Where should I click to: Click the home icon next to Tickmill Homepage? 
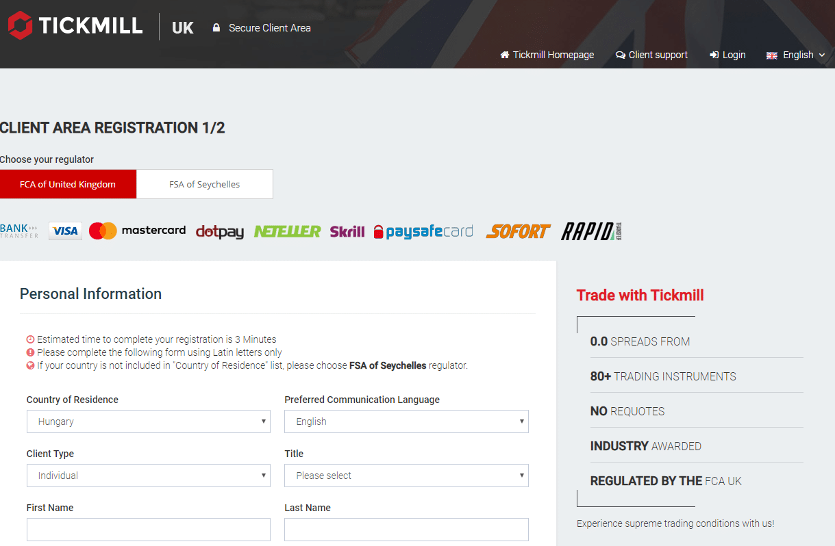coord(505,55)
